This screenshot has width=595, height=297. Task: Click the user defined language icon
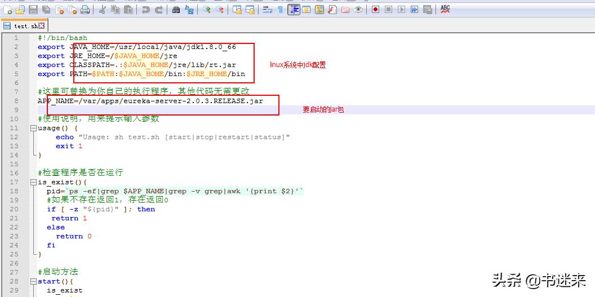click(306, 10)
